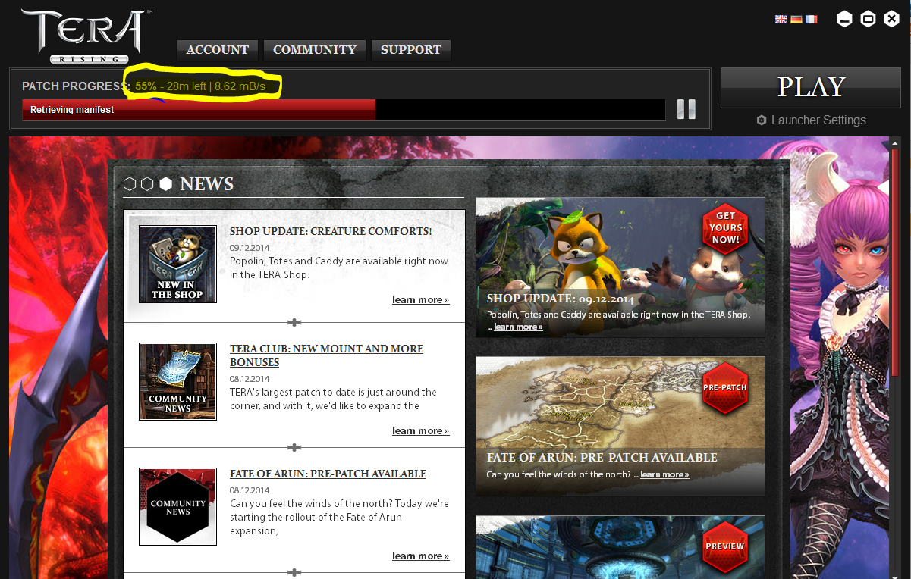Viewport: 911px width, 579px height.
Task: Click learn more in Fate of Arun banner
Action: tap(664, 475)
